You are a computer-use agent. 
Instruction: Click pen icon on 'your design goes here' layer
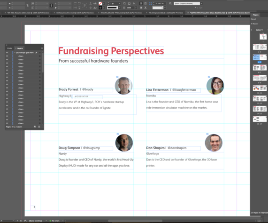tap(37, 53)
